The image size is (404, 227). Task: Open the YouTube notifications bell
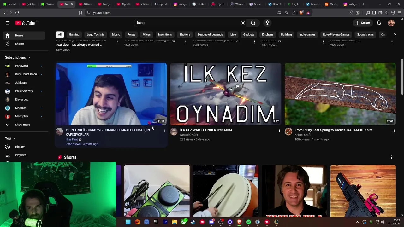(x=379, y=23)
